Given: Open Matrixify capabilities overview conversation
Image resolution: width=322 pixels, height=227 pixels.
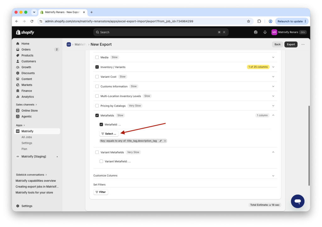Looking at the screenshot, I should (x=36, y=181).
